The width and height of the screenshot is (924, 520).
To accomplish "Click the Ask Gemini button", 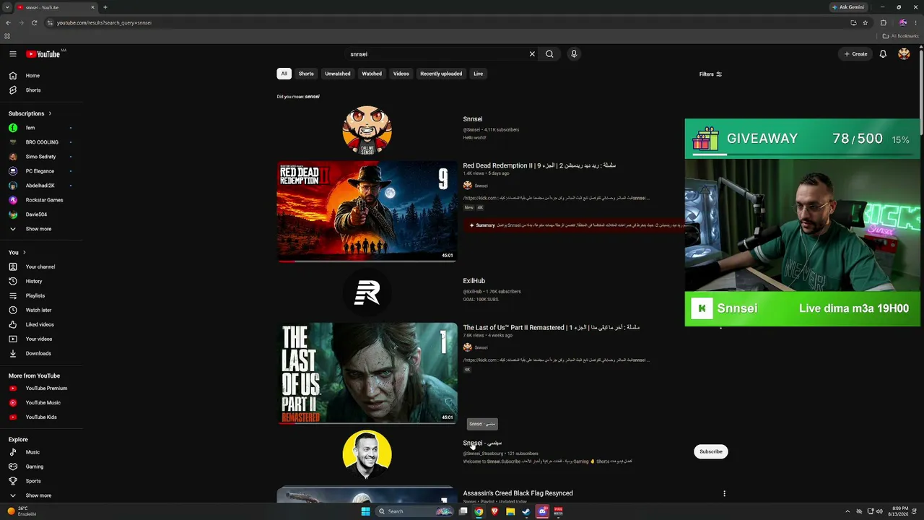I will [848, 7].
